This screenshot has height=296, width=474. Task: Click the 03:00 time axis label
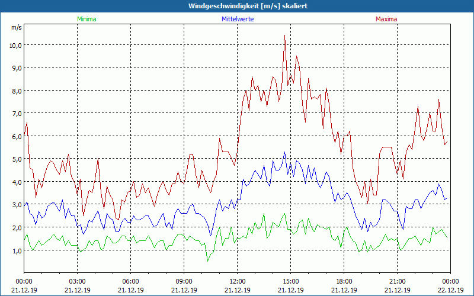coord(78,282)
